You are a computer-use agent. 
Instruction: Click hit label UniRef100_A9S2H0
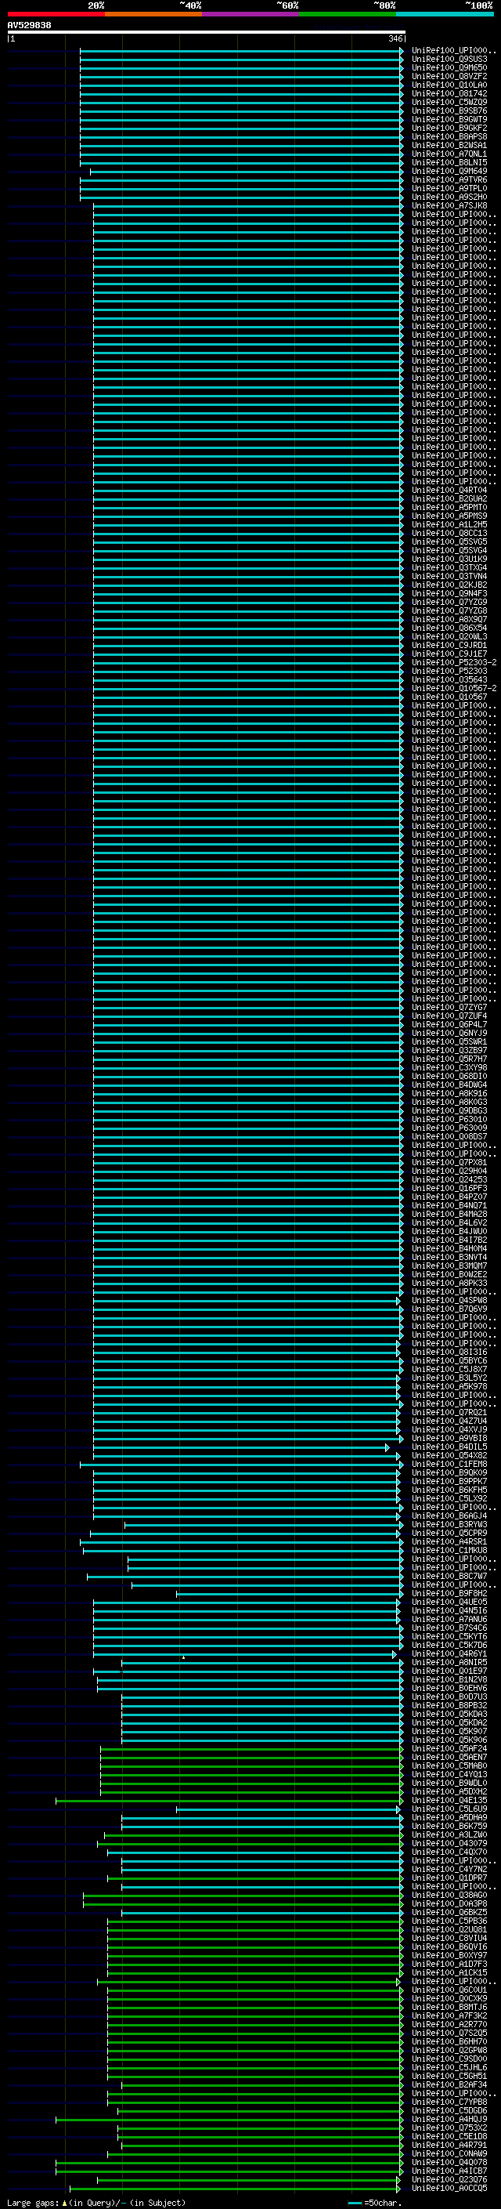(449, 197)
